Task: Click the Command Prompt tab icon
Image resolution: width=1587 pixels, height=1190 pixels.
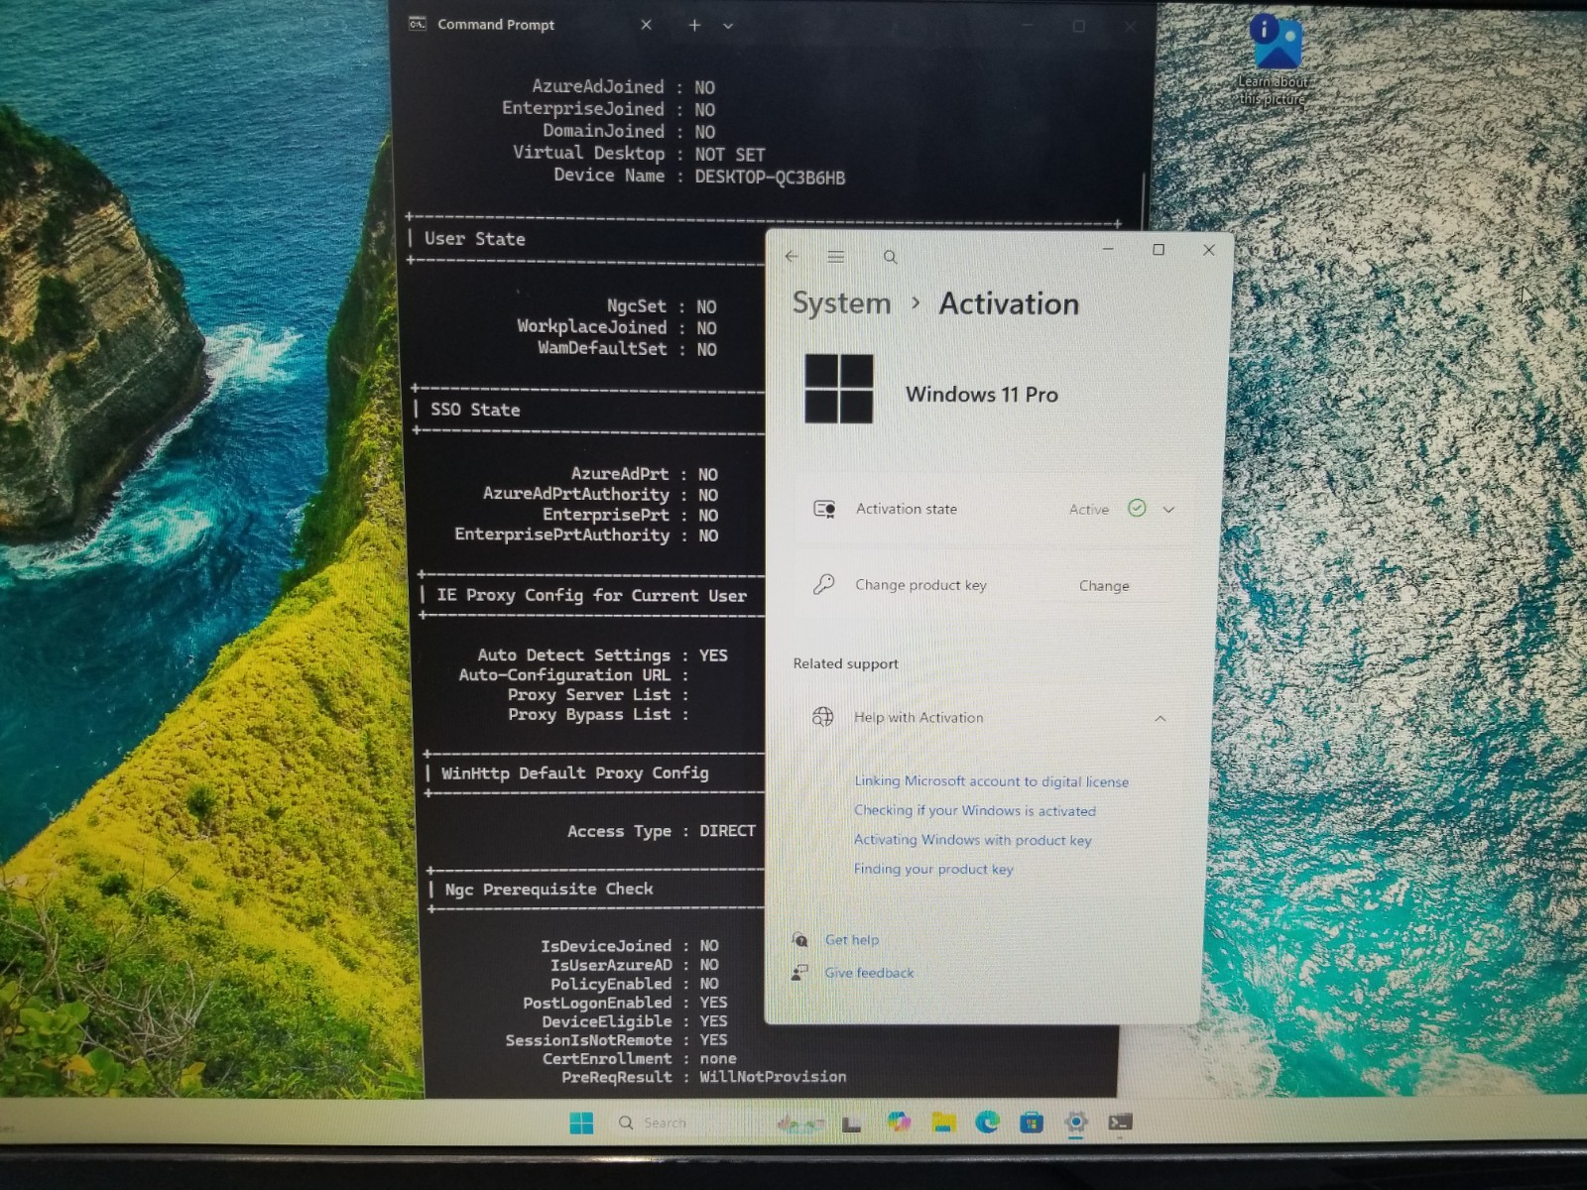Action: 418,24
